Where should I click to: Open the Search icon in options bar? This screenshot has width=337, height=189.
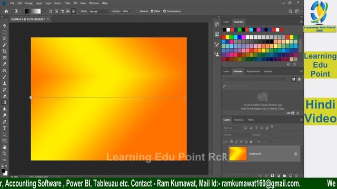click(290, 12)
